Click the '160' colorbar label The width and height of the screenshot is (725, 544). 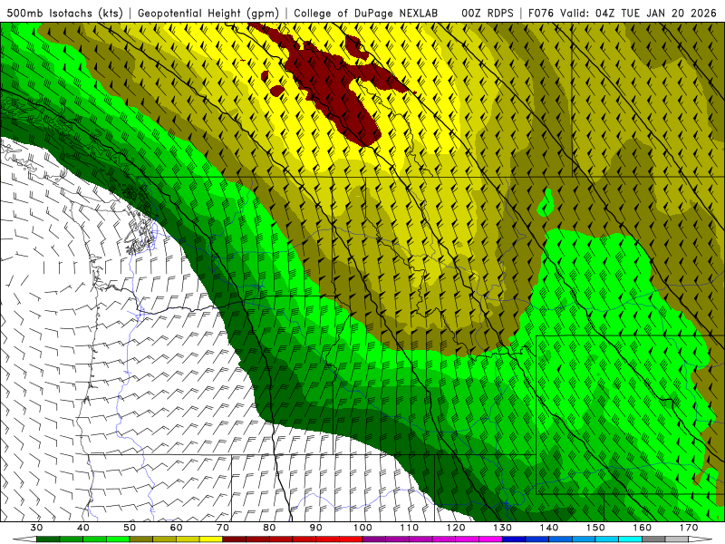tap(643, 528)
